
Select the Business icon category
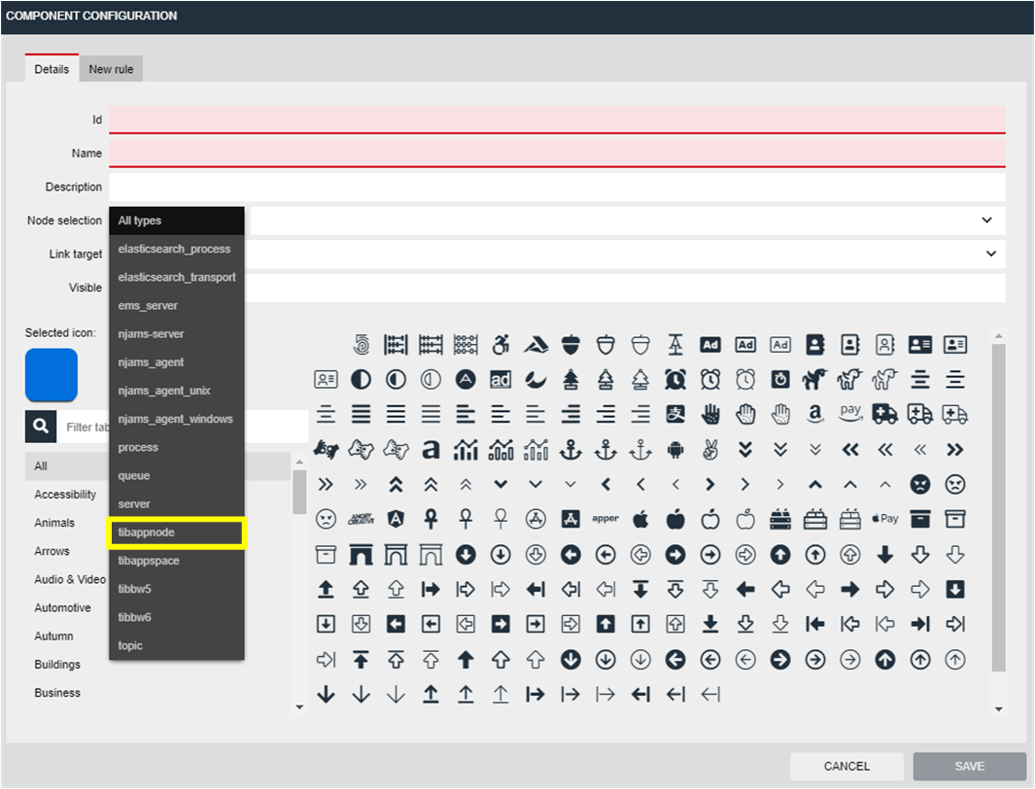tap(56, 693)
